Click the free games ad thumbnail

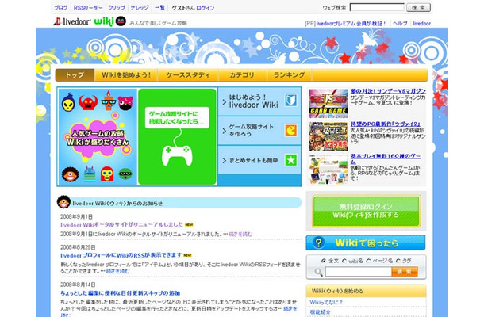click(x=328, y=170)
